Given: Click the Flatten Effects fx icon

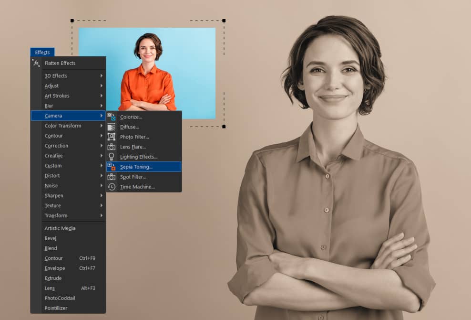Looking at the screenshot, I should pos(36,63).
